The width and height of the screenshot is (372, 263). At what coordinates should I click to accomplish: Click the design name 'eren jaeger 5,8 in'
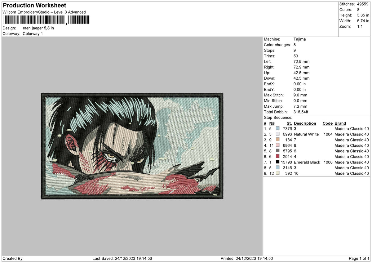tap(38, 28)
